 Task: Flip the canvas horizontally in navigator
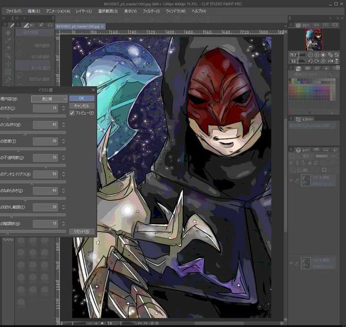tap(330, 61)
